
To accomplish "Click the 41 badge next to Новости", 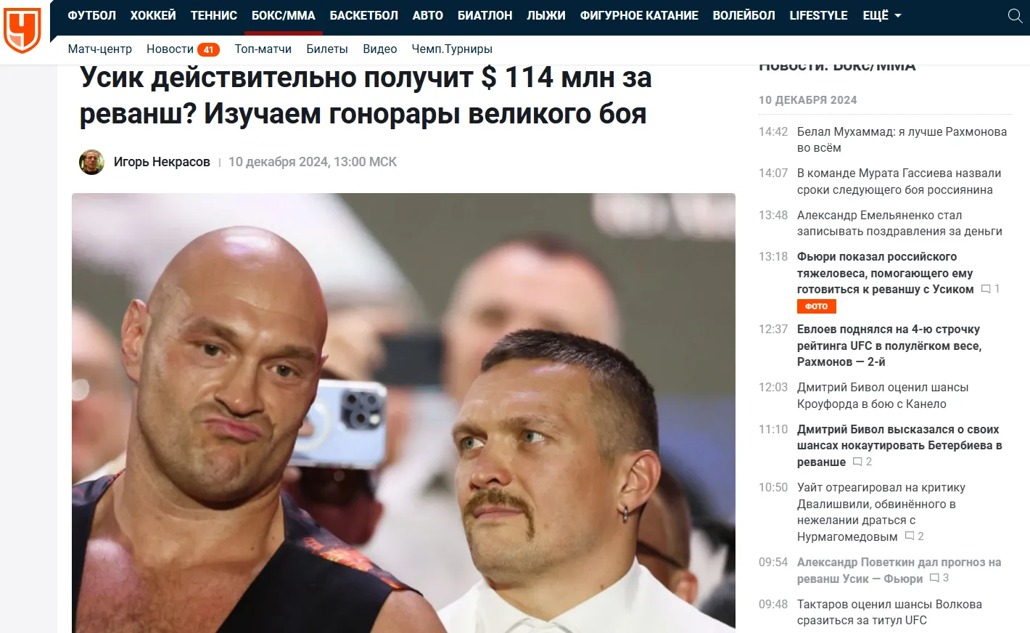I will click(x=208, y=49).
